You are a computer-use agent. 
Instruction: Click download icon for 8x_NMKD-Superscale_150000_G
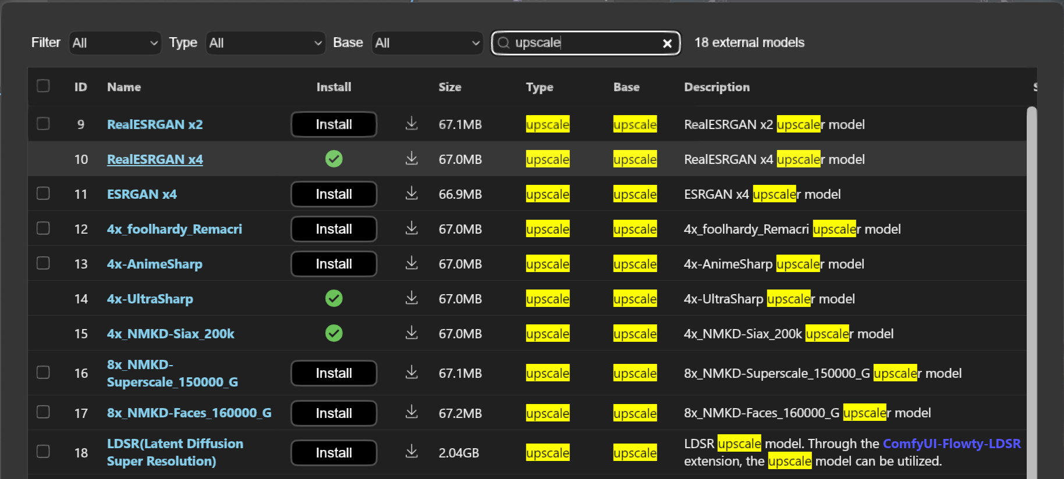[412, 373]
